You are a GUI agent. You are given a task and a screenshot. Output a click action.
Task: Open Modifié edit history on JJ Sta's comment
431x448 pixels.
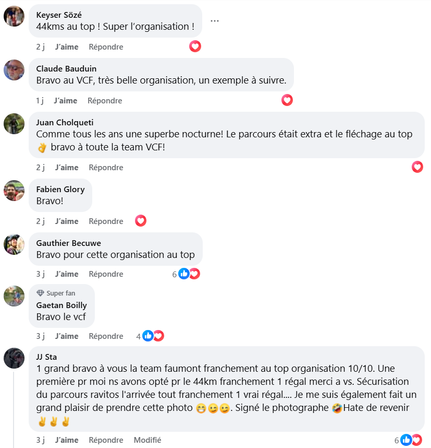point(147,440)
